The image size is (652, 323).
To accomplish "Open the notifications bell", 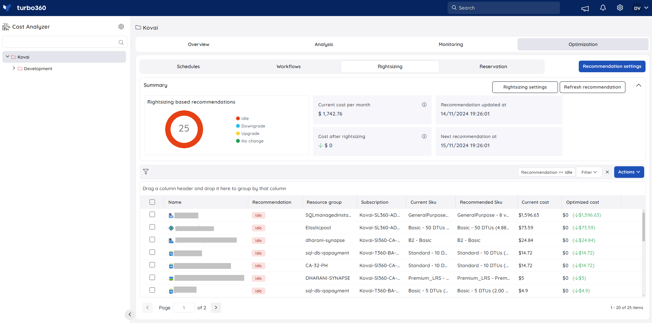I will (x=603, y=8).
